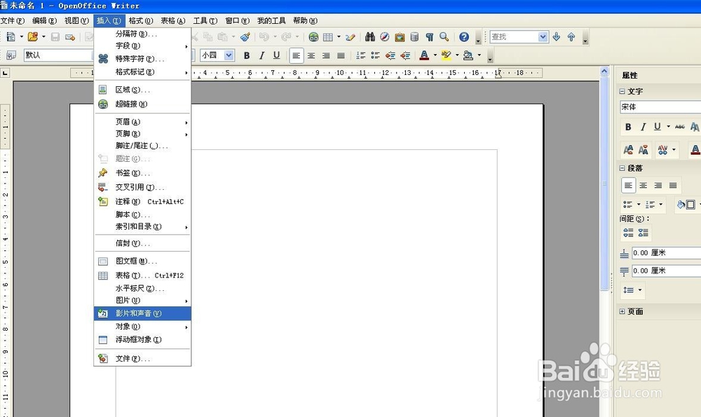The image size is (701, 417).
Task: Click sidebar Decrease Paragraph Spacing icon
Action: click(x=644, y=233)
